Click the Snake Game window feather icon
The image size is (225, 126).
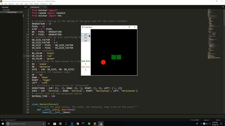pos(83,27)
